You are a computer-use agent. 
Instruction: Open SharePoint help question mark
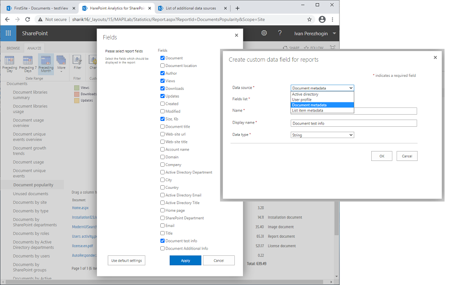(x=280, y=33)
